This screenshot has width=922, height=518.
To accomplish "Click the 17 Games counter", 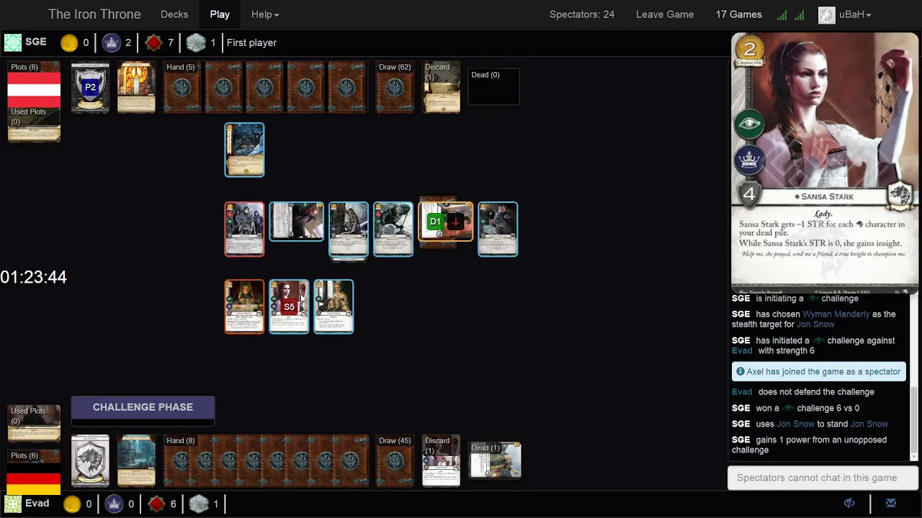I will (x=738, y=14).
